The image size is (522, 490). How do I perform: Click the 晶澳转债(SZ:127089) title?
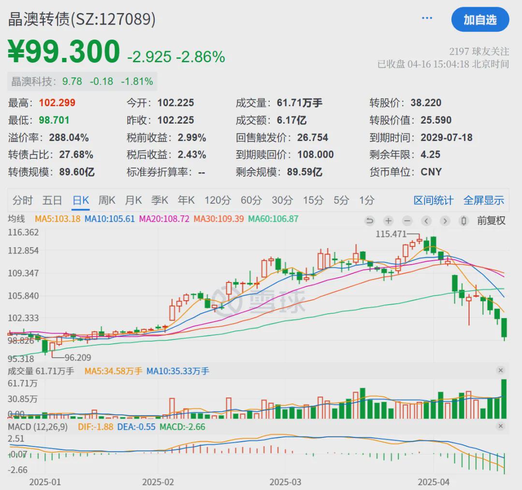82,19
